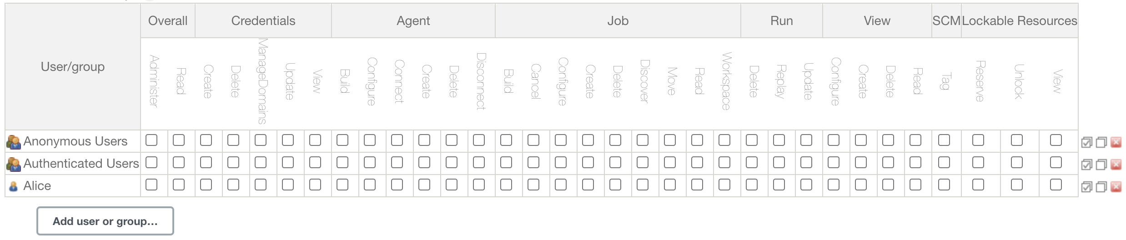
Task: Check Lockable Resources View for Anonymous Users
Action: 1056,140
